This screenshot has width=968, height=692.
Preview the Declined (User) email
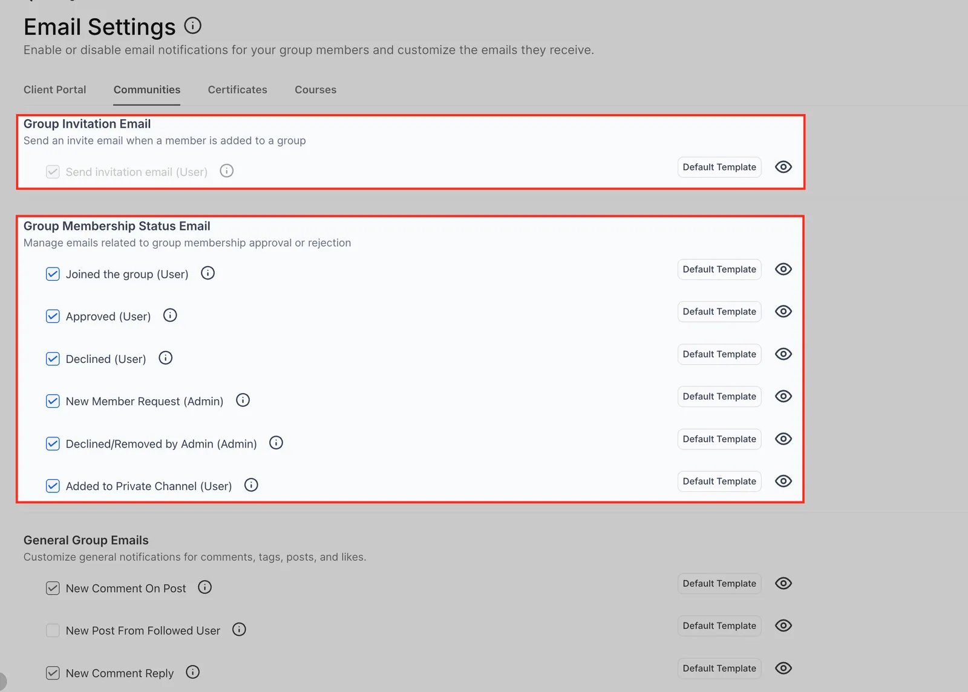[783, 354]
